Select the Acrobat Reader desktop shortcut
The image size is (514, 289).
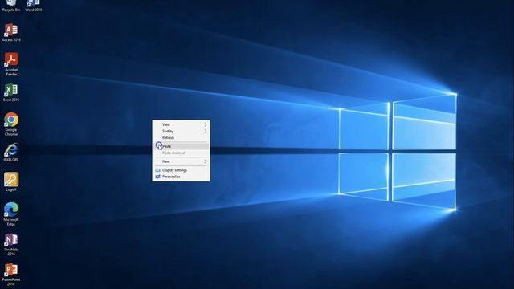pos(11,64)
